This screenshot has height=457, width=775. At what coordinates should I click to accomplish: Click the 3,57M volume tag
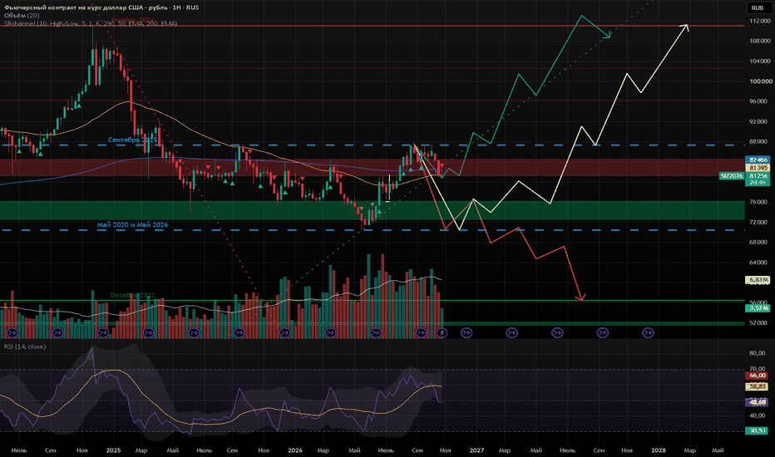click(758, 307)
